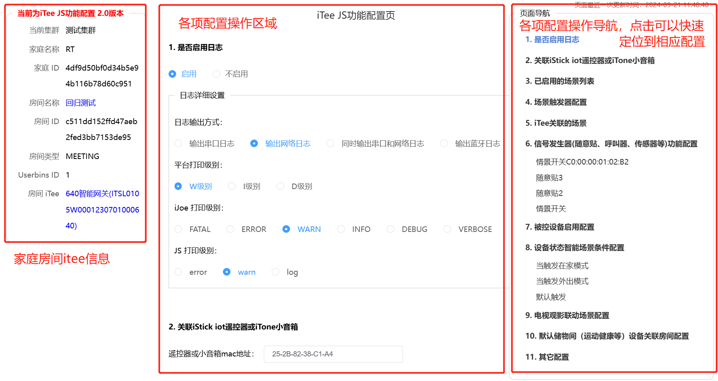Navigate to 9. 电视观影联动场景配置

point(567,316)
